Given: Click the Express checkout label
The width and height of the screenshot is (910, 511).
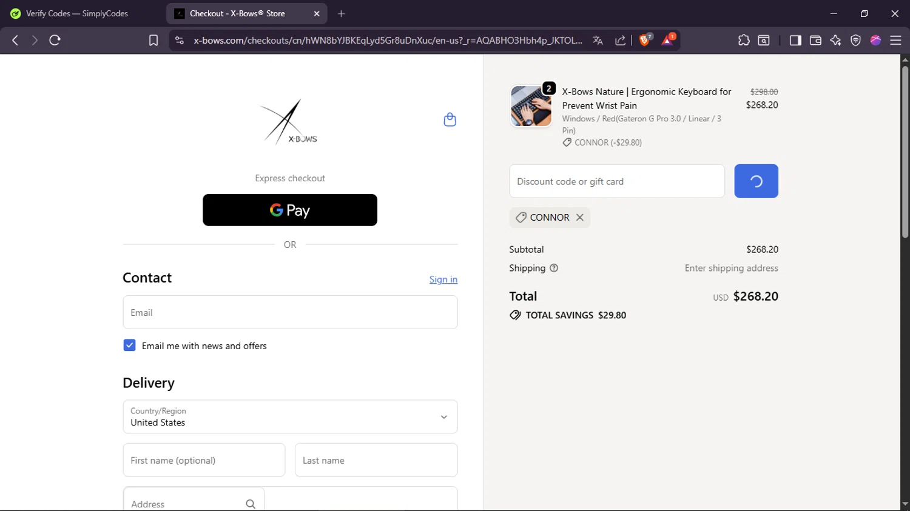Looking at the screenshot, I should point(290,178).
